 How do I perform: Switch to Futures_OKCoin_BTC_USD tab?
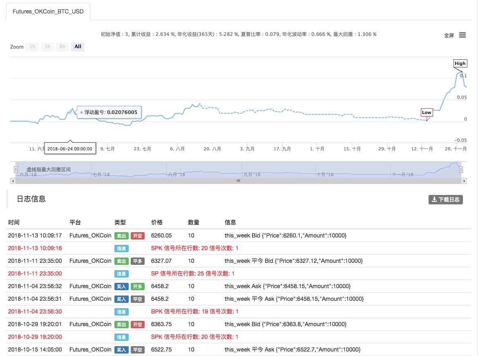[48, 11]
